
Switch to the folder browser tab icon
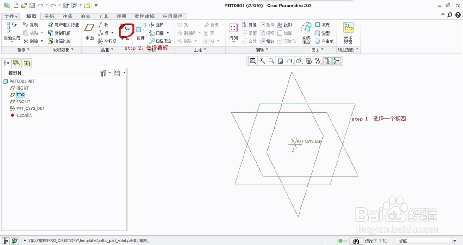(x=17, y=63)
